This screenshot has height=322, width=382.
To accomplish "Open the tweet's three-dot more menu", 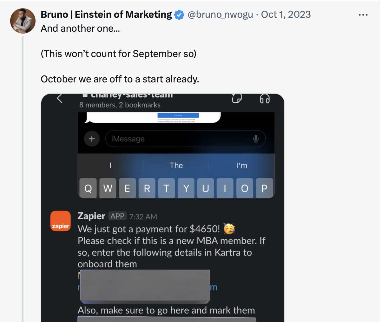I will pyautogui.click(x=363, y=15).
